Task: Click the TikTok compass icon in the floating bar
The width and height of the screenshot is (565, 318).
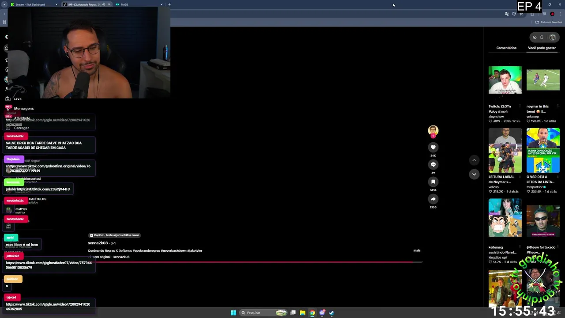Action: 535,37
